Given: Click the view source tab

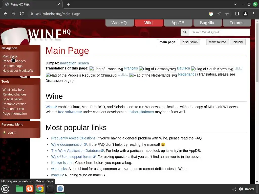Looking at the screenshot, I should pyautogui.click(x=217, y=42).
